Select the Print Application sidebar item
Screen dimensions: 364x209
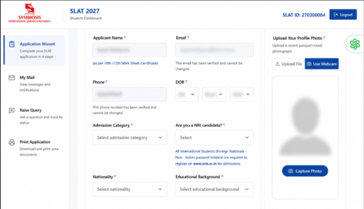(x=35, y=148)
